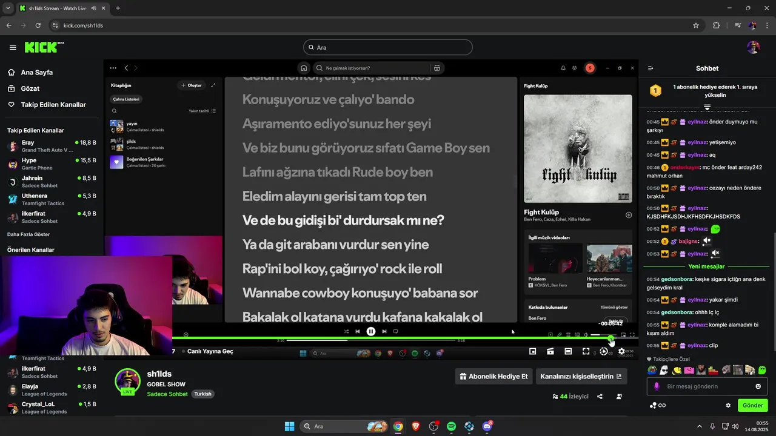Skip to next Spotify track

pos(384,331)
